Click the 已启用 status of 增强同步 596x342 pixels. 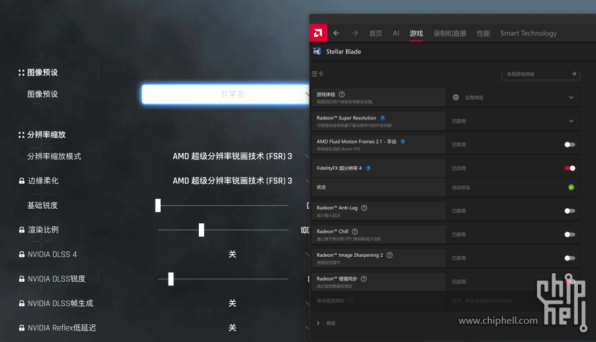(x=459, y=282)
